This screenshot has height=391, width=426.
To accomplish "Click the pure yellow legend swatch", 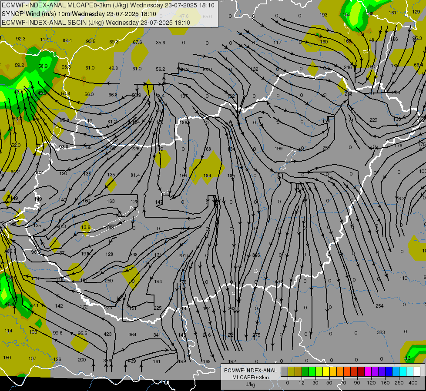I will [326, 372].
